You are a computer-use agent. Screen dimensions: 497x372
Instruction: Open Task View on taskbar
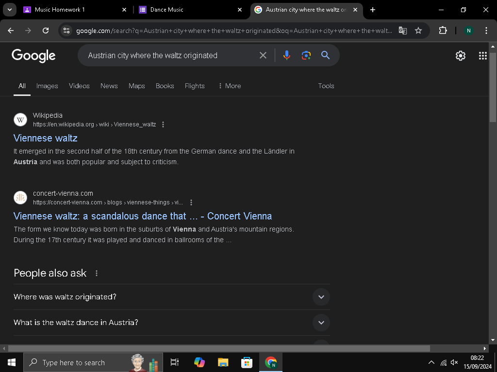[x=175, y=362]
